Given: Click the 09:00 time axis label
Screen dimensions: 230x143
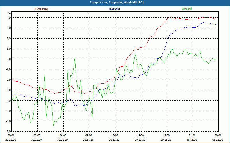Looking at the screenshot, I should click(x=89, y=136).
